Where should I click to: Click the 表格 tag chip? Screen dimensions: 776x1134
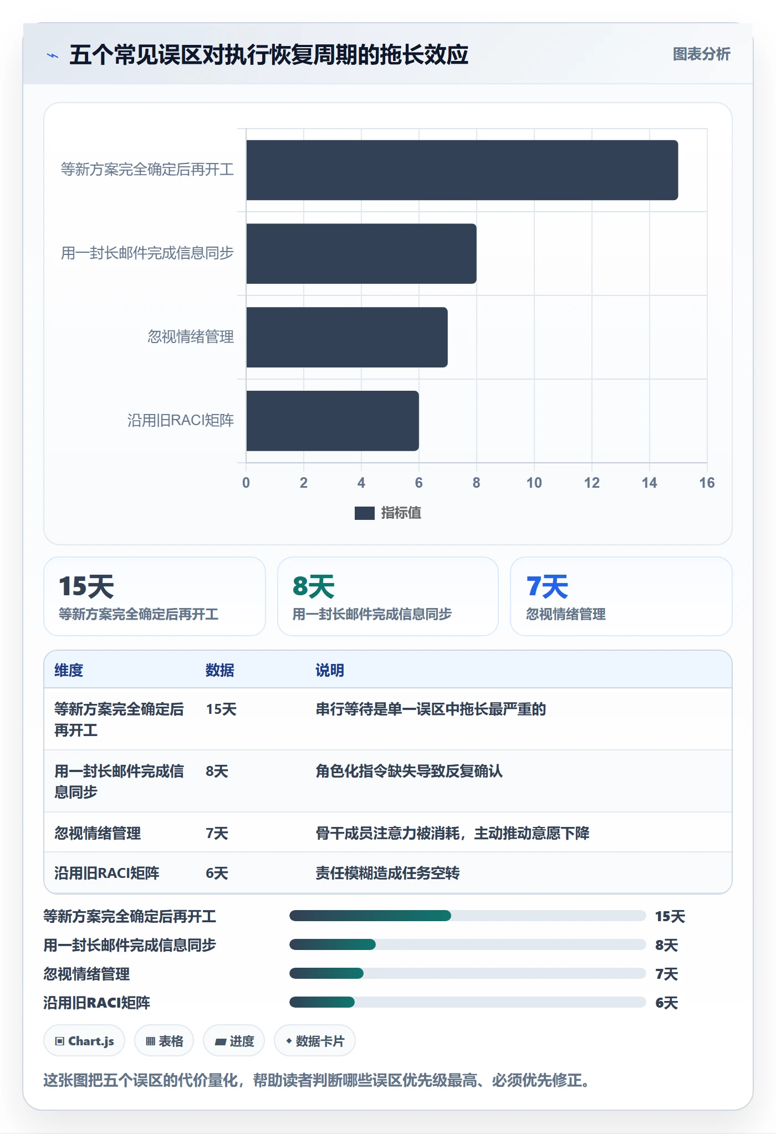click(164, 1041)
